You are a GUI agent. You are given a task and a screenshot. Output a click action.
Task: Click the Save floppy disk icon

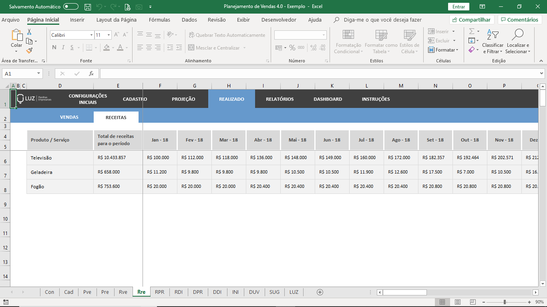click(x=87, y=7)
